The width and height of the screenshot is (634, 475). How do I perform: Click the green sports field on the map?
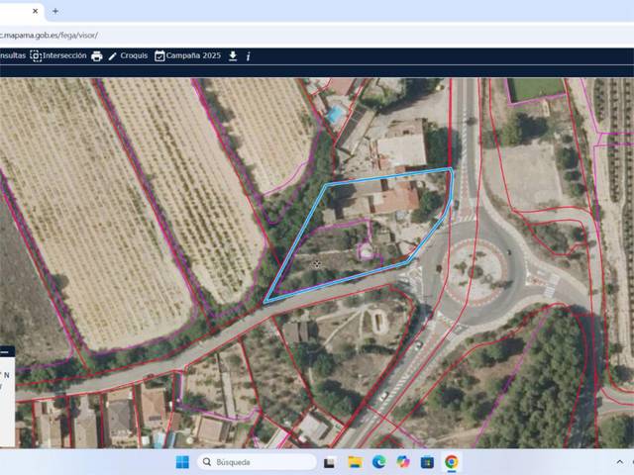coord(535,89)
